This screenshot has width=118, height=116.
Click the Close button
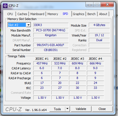tap(102, 109)
